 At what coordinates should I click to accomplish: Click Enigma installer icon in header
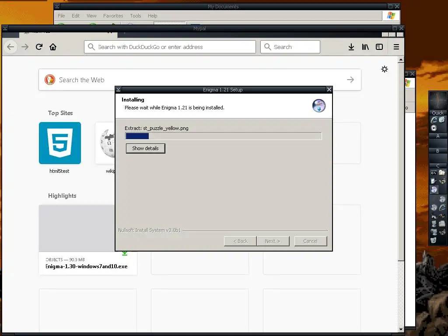[x=319, y=106]
